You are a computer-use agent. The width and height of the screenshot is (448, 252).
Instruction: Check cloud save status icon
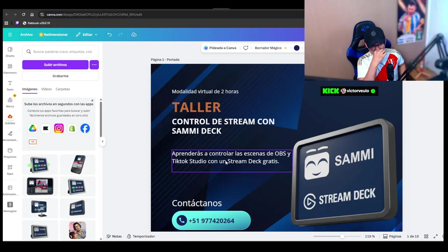pyautogui.click(x=134, y=35)
